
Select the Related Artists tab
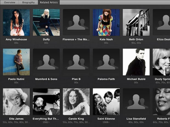tap(49, 2)
